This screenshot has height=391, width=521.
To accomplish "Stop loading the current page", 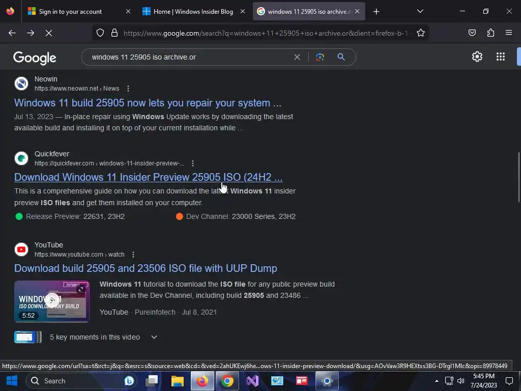I will [x=48, y=33].
